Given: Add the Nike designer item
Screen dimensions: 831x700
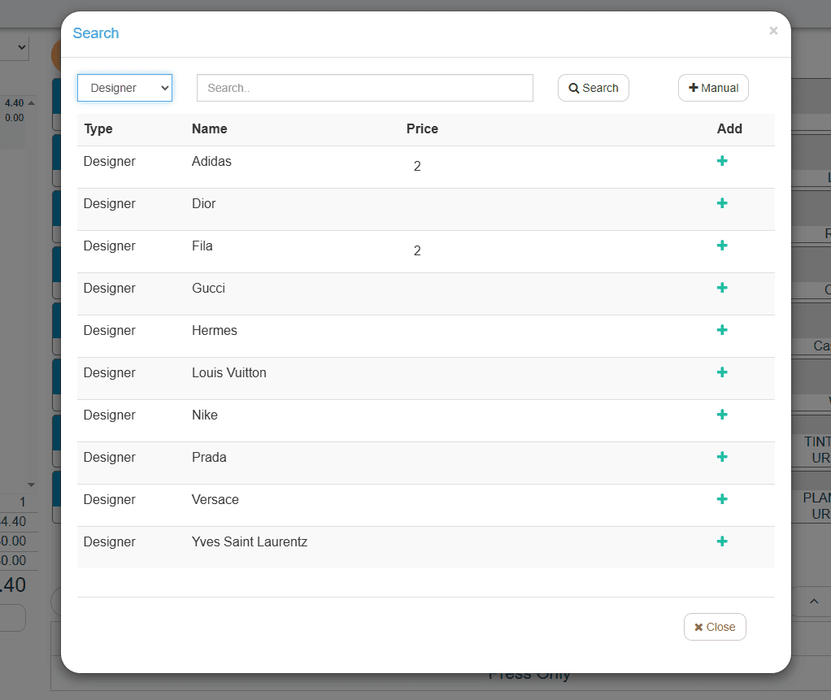Looking at the screenshot, I should coord(722,415).
